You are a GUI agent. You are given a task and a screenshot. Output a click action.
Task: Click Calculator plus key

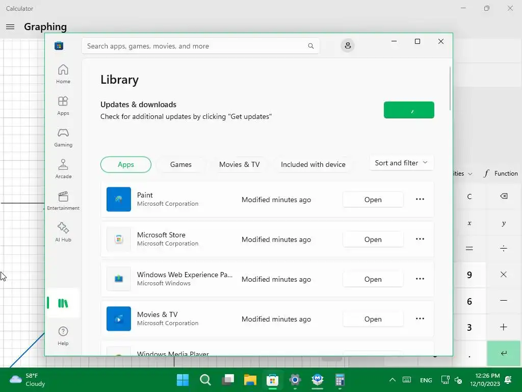[504, 327]
